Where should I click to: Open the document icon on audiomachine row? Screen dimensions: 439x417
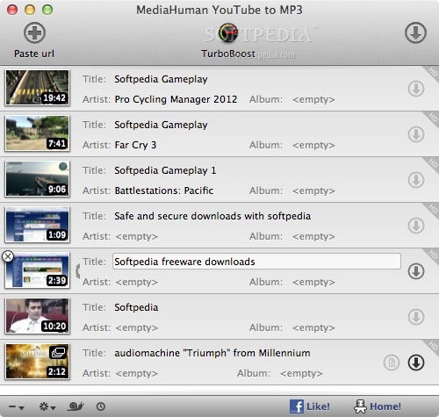coord(392,363)
